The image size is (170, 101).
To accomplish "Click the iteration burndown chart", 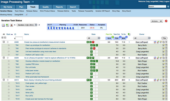I will 63,28.
